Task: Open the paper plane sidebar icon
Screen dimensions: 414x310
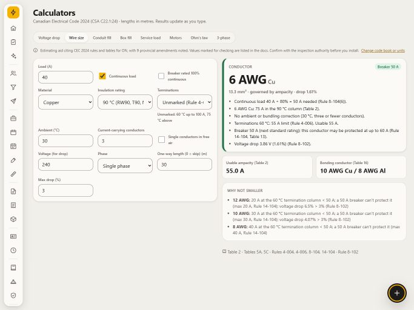Action: click(13, 101)
